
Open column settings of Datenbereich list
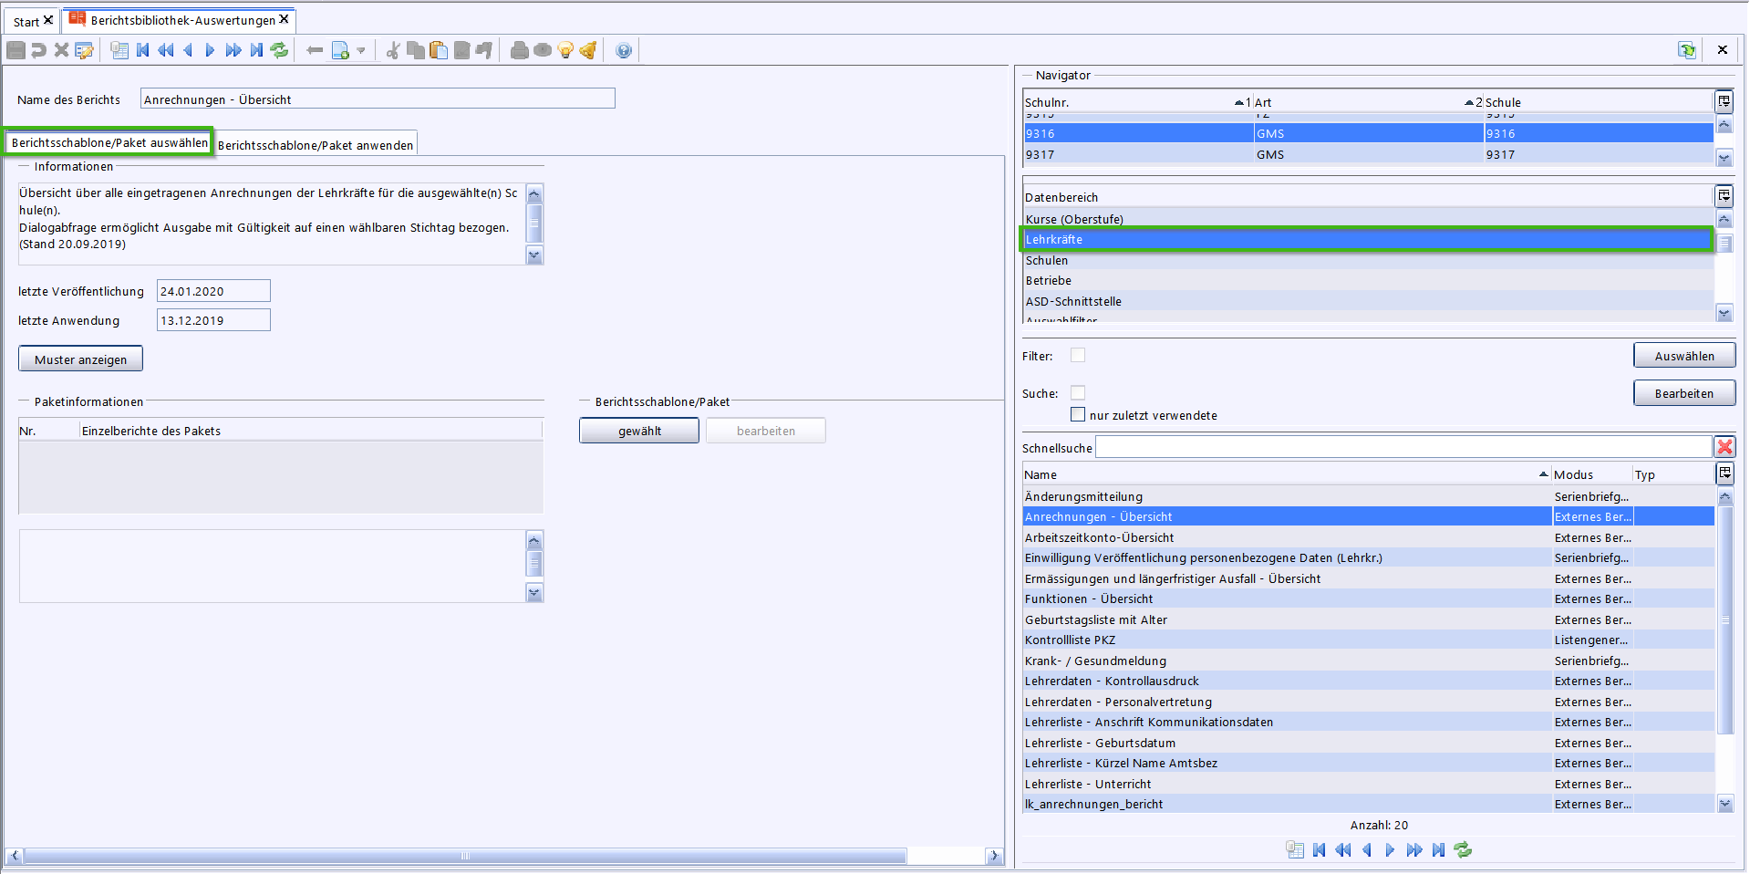[x=1724, y=196]
